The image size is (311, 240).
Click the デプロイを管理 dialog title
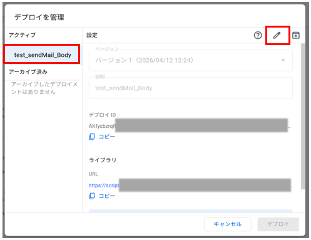(x=39, y=17)
